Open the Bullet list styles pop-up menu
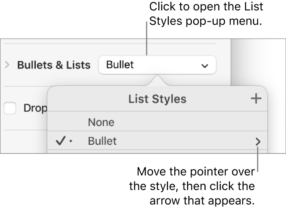Image resolution: width=286 pixels, height=211 pixels. click(157, 65)
